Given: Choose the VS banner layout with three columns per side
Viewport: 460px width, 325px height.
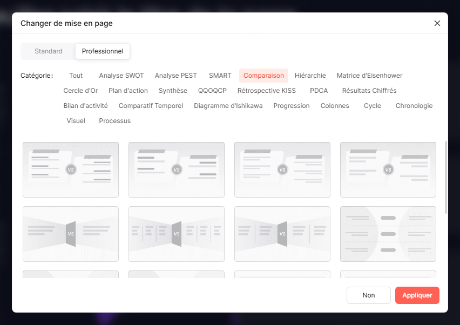Looking at the screenshot, I should [x=177, y=234].
